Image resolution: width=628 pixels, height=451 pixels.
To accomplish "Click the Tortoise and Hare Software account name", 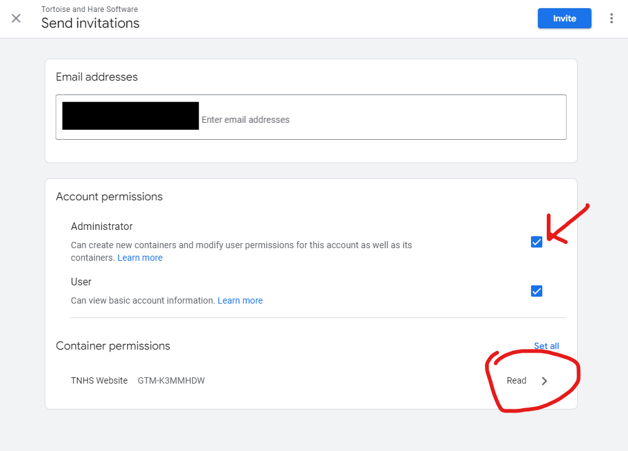I will [89, 9].
